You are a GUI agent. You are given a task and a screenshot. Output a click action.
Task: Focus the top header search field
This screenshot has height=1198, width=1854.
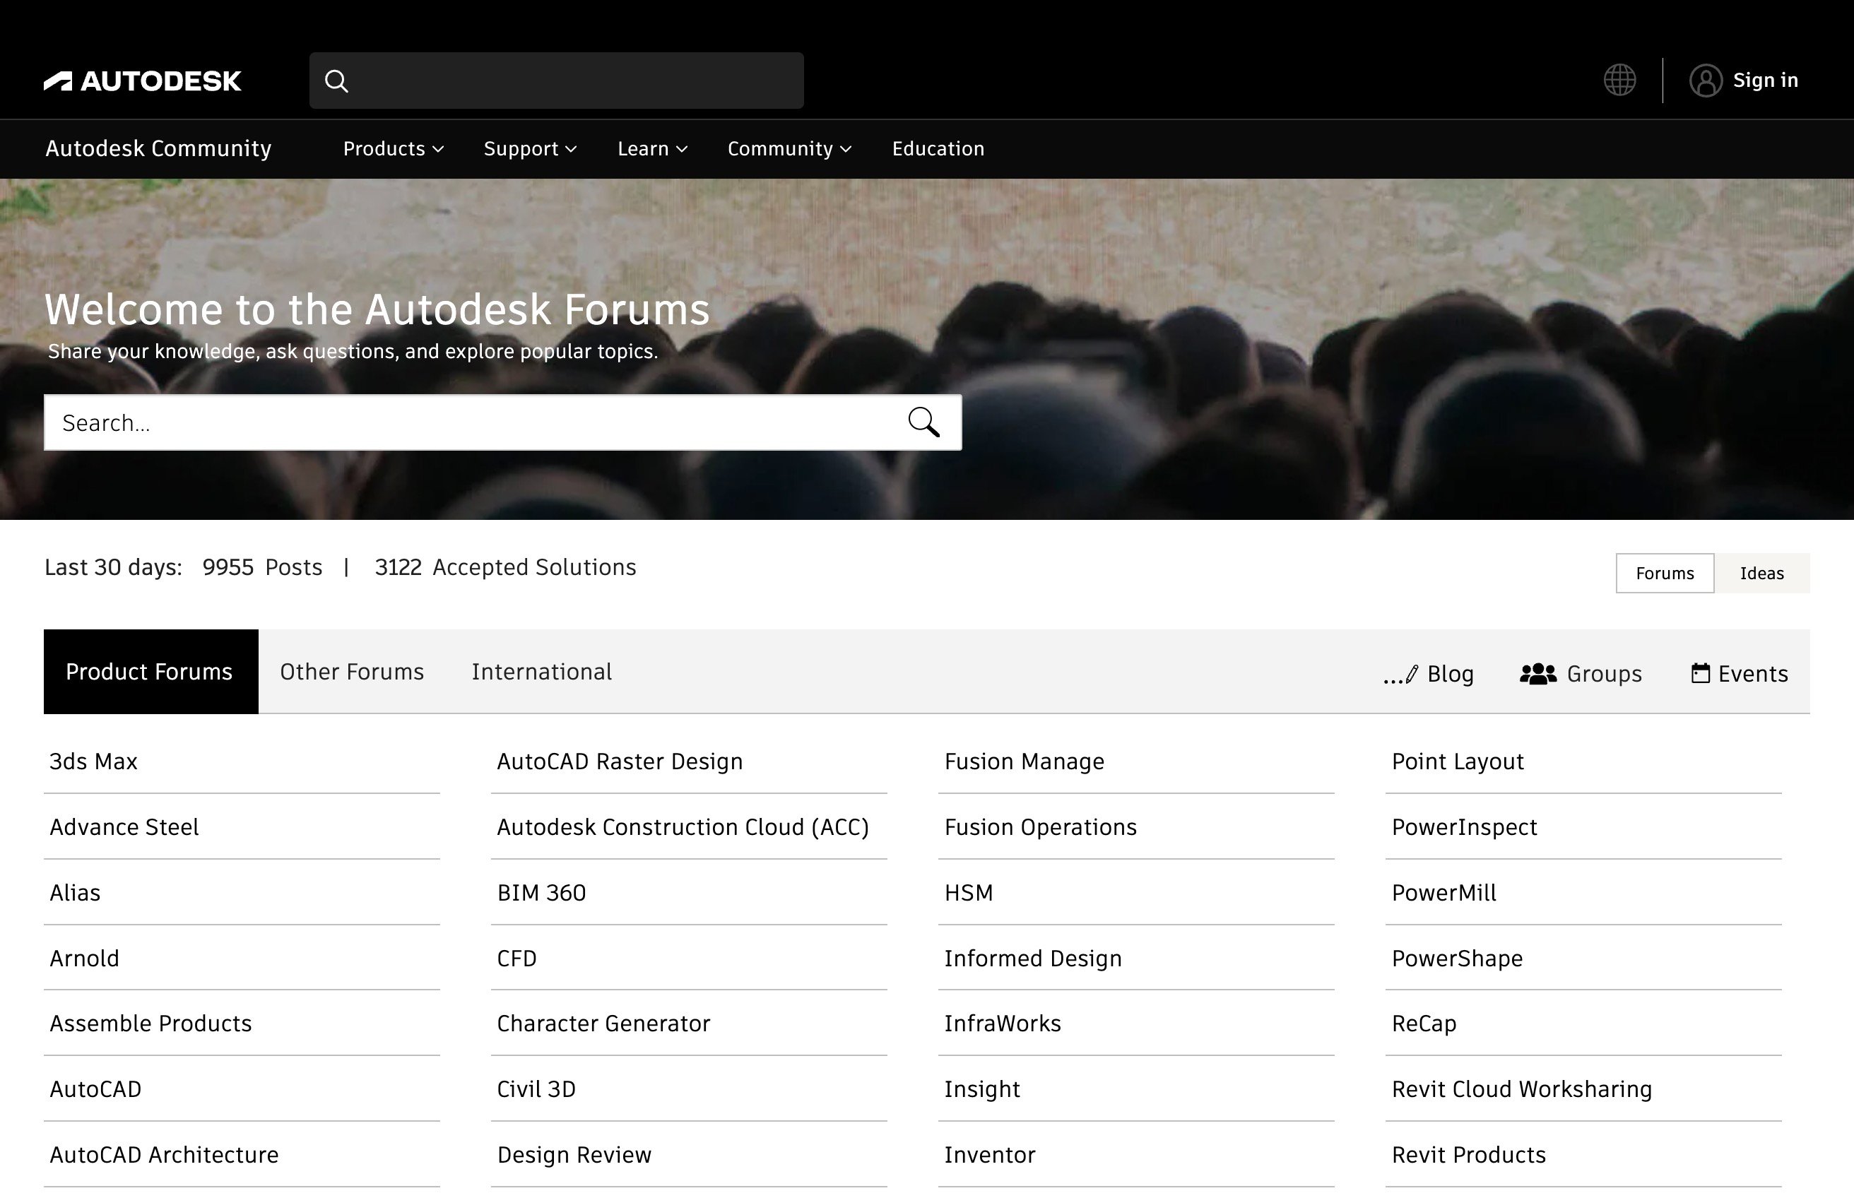pyautogui.click(x=556, y=81)
